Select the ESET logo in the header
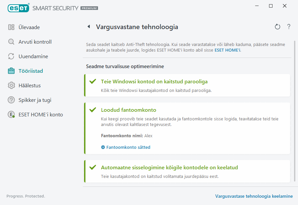 [18, 8]
